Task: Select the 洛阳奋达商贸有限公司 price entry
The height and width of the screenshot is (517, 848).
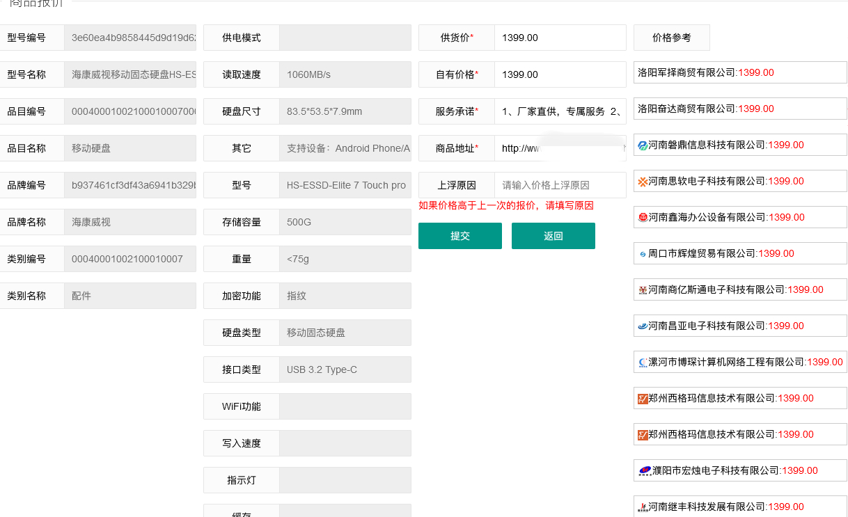Action: [740, 109]
